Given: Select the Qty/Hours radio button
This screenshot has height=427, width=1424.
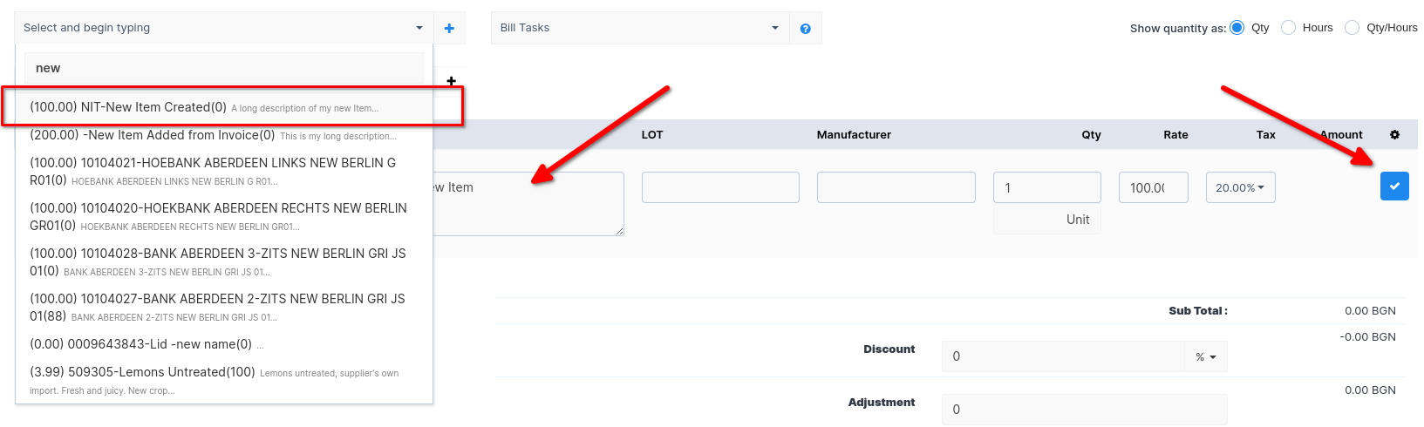Looking at the screenshot, I should 1352,28.
